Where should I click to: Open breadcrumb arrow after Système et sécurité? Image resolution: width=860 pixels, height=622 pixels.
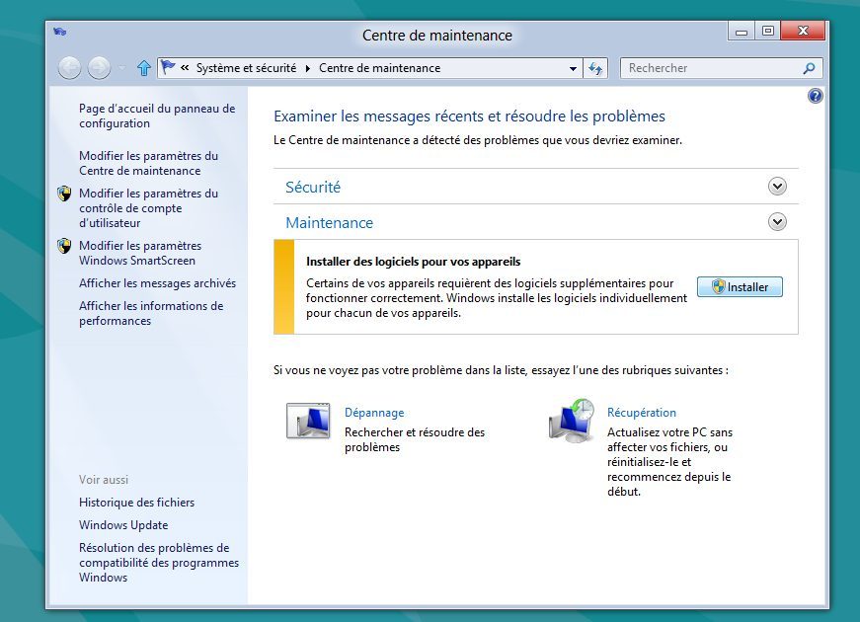point(308,68)
